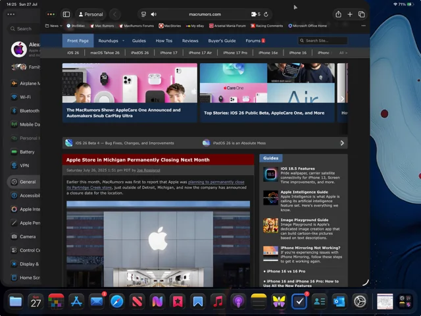Open Top Stories iOS 26 Public Beta
The height and width of the screenshot is (316, 421).
tap(264, 113)
